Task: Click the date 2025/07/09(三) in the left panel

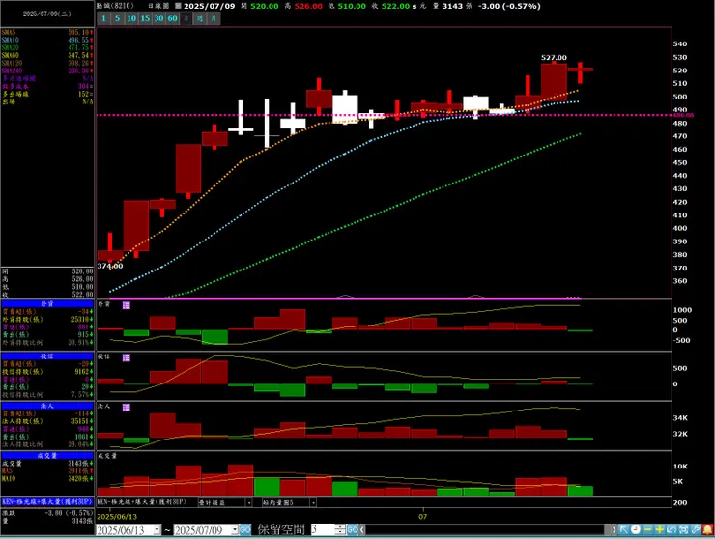Action: (47, 14)
